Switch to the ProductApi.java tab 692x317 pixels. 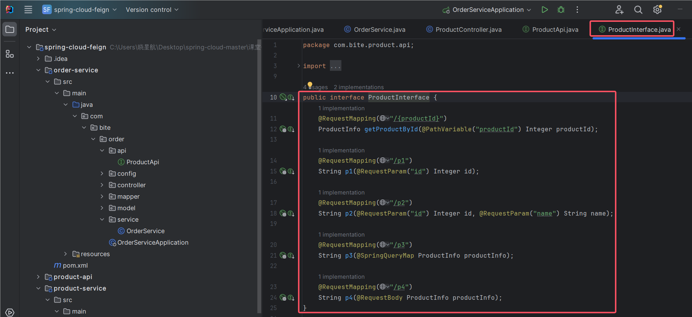[x=550, y=29]
